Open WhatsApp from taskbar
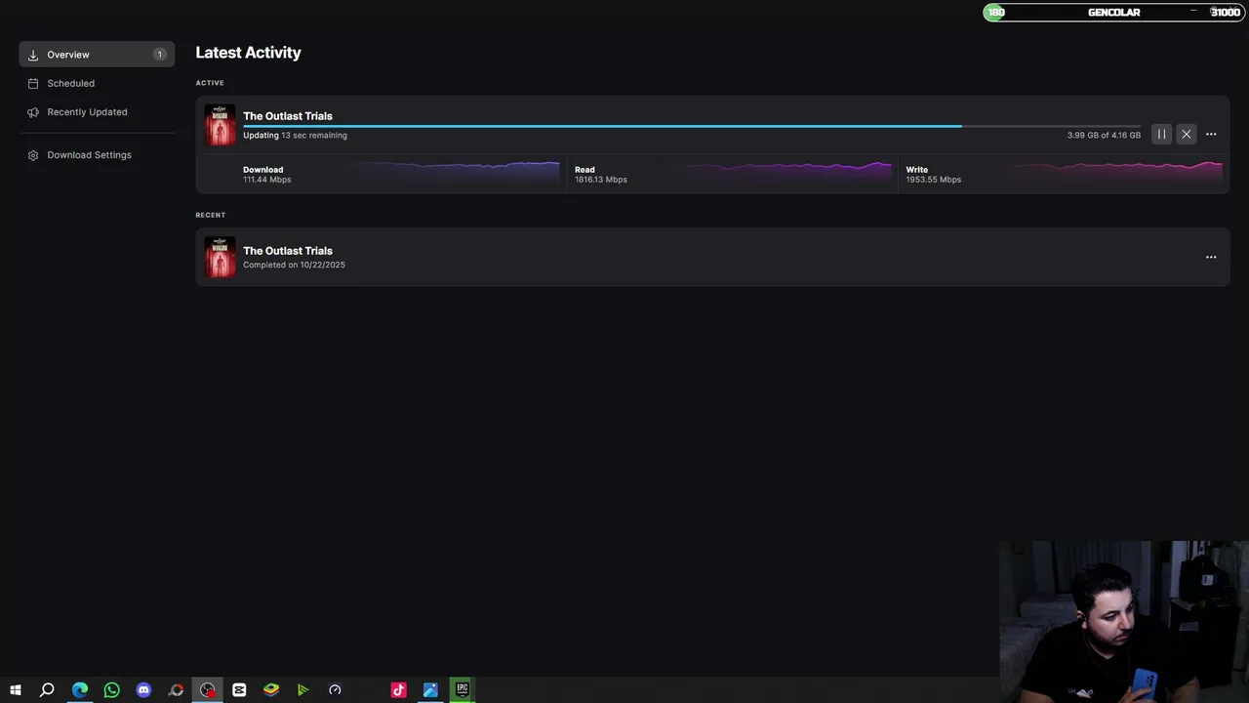 111,690
